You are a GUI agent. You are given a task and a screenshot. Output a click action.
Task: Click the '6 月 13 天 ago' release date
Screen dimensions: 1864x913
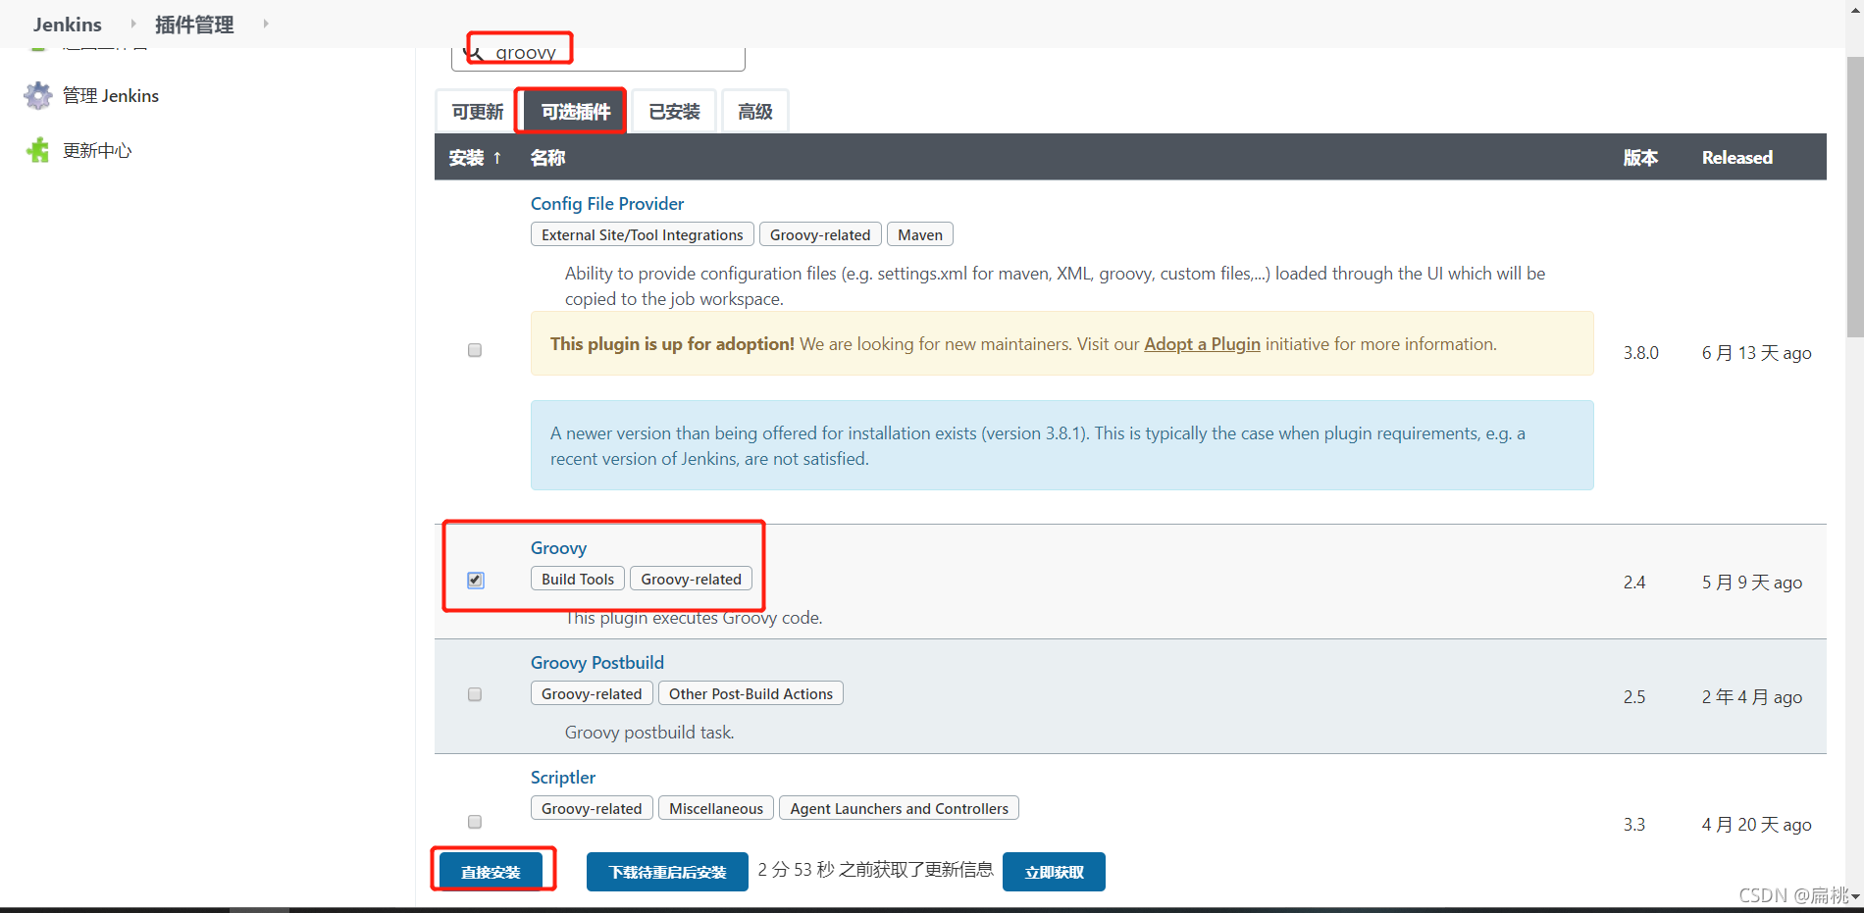pyautogui.click(x=1757, y=353)
